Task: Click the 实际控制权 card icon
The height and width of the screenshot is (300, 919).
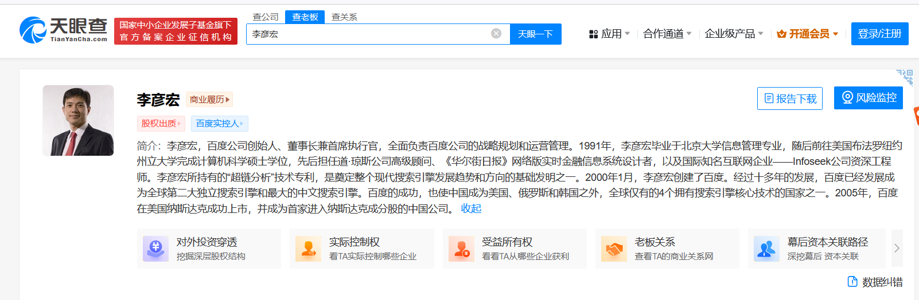Action: (308, 248)
